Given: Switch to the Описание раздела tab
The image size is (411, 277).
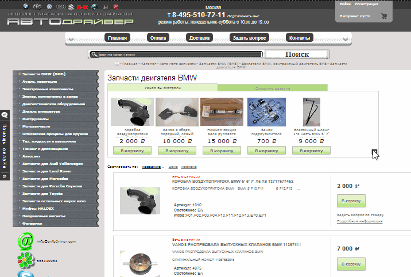Looking at the screenshot, I should tap(273, 88).
